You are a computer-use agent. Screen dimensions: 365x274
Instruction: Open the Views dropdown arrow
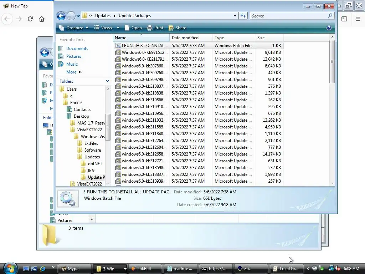point(118,28)
